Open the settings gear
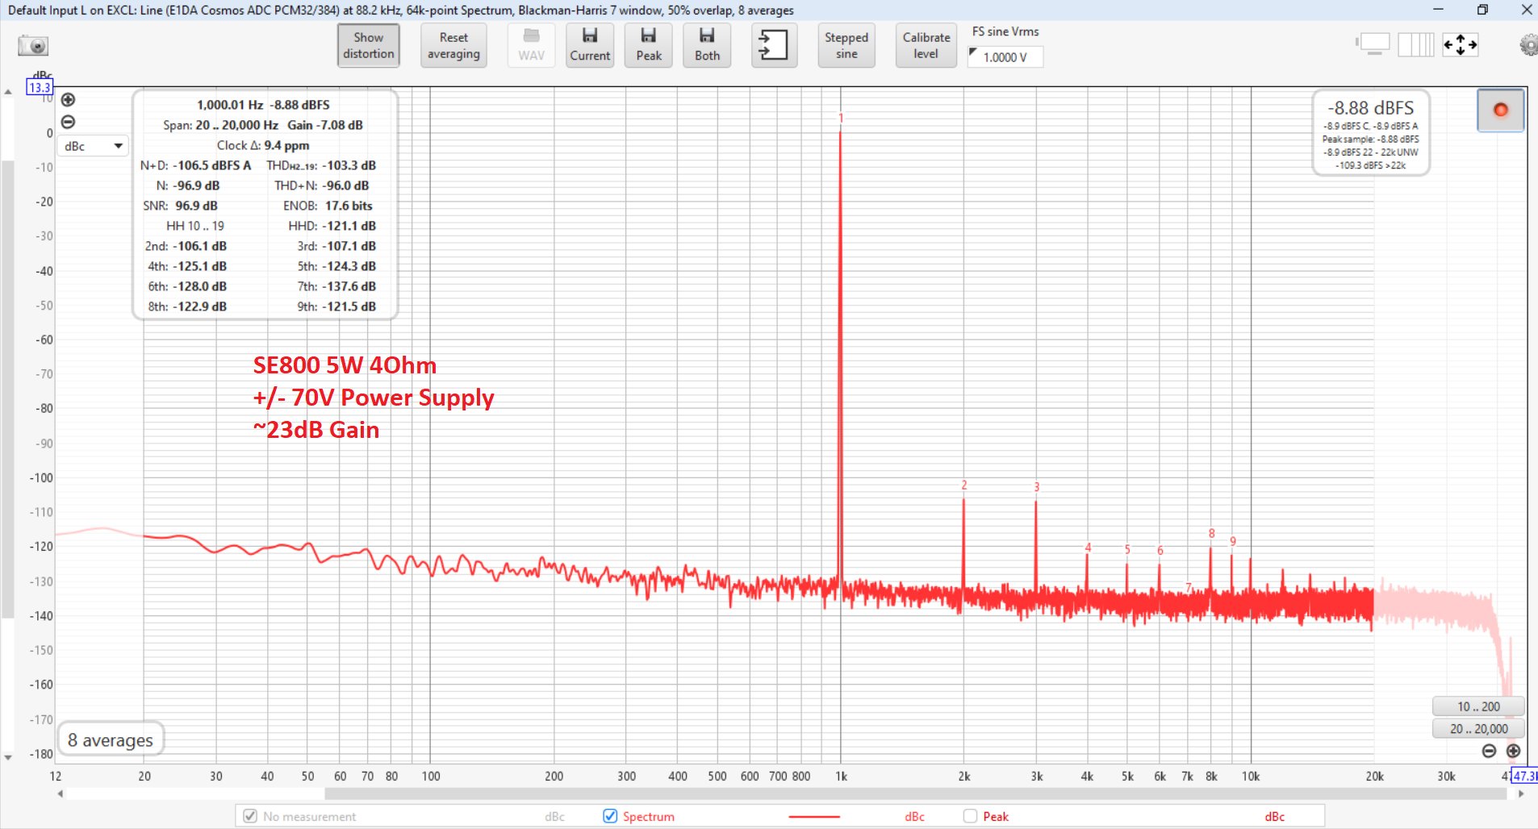 point(1528,45)
